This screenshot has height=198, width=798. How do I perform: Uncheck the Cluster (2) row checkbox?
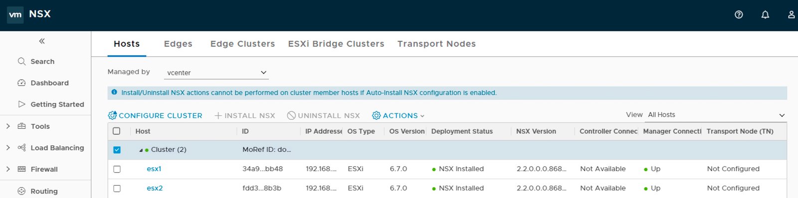click(117, 150)
